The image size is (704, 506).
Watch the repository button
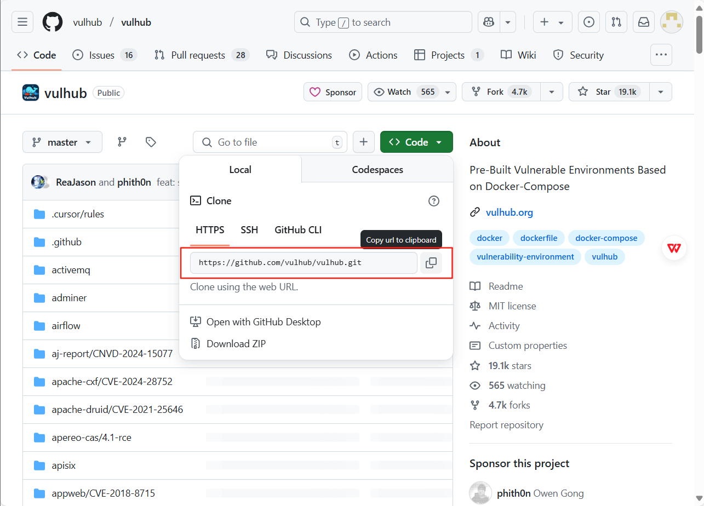click(411, 92)
